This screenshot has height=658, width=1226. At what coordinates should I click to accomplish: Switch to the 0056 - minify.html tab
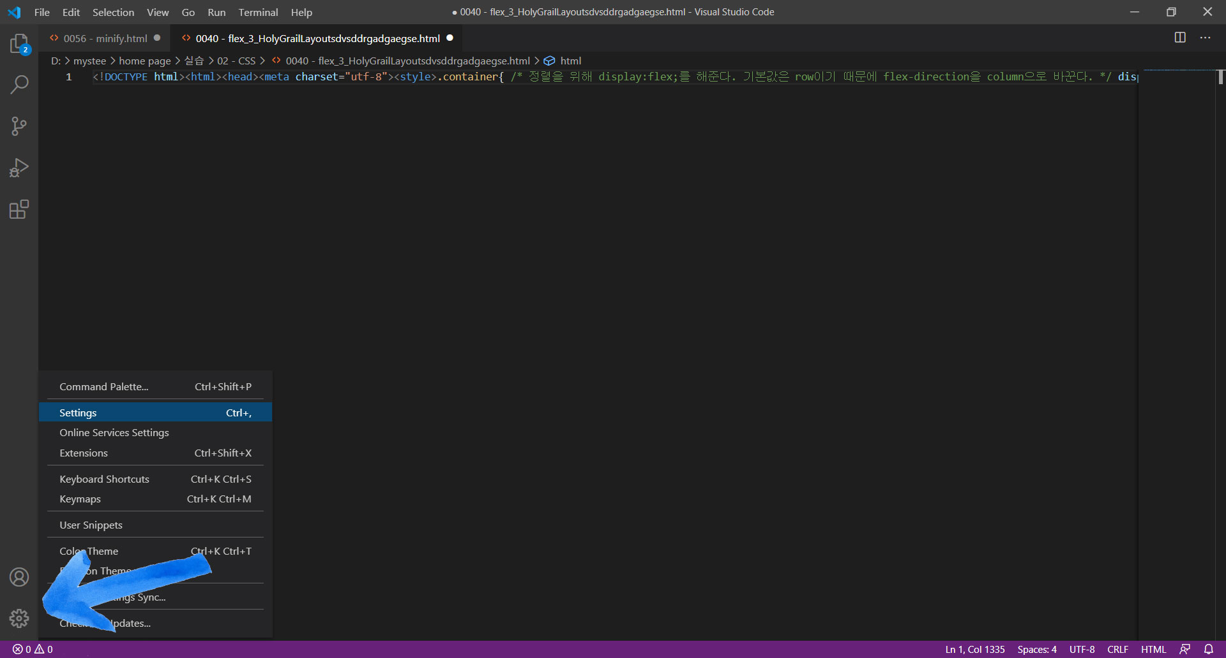pos(105,38)
